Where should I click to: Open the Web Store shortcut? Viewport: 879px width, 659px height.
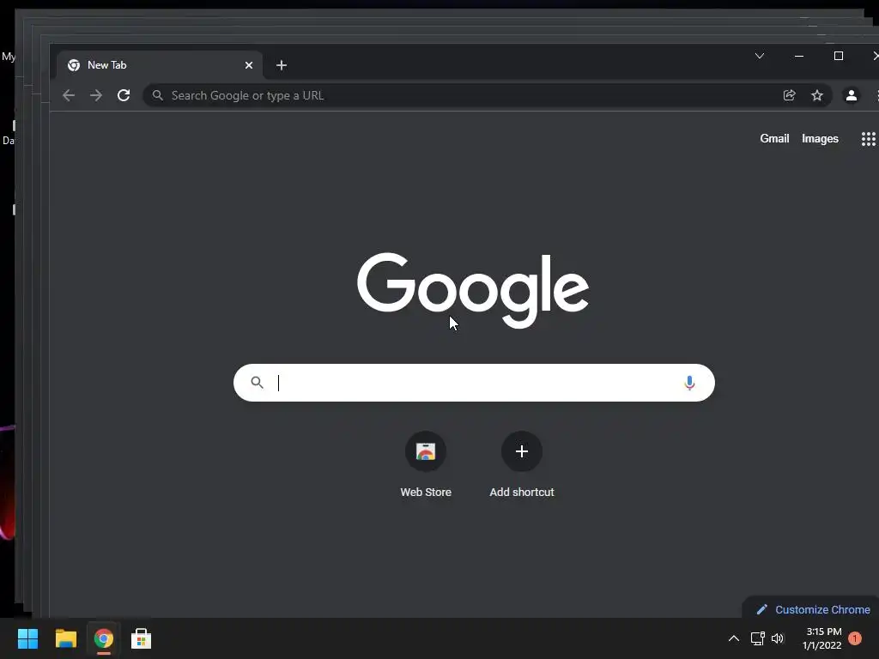[x=426, y=465]
